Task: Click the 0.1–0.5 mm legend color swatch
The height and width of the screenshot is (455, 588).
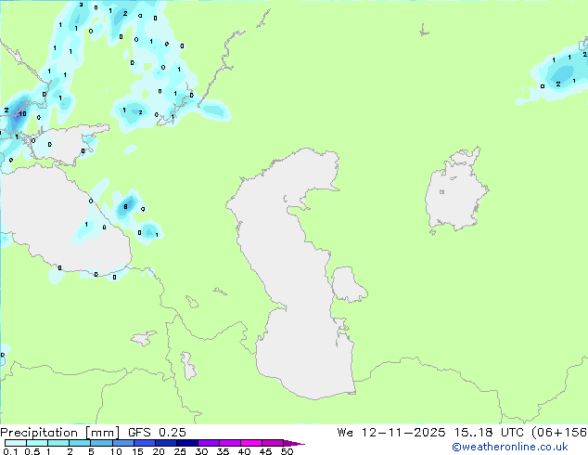Action: (x=16, y=443)
